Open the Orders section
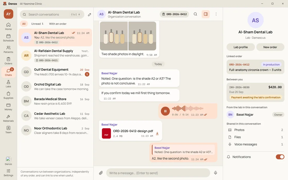 (8, 61)
